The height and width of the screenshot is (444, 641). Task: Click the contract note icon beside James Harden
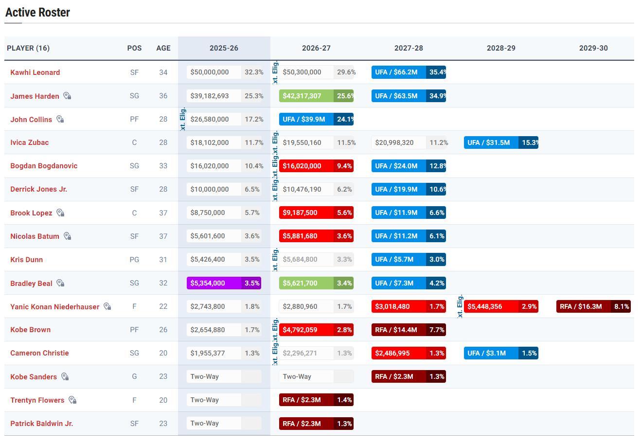coord(68,96)
